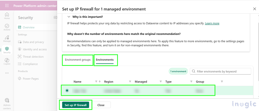This screenshot has width=259, height=111.
Task: Toggle ascending sort arrow on Name
Action: tap(100, 81)
